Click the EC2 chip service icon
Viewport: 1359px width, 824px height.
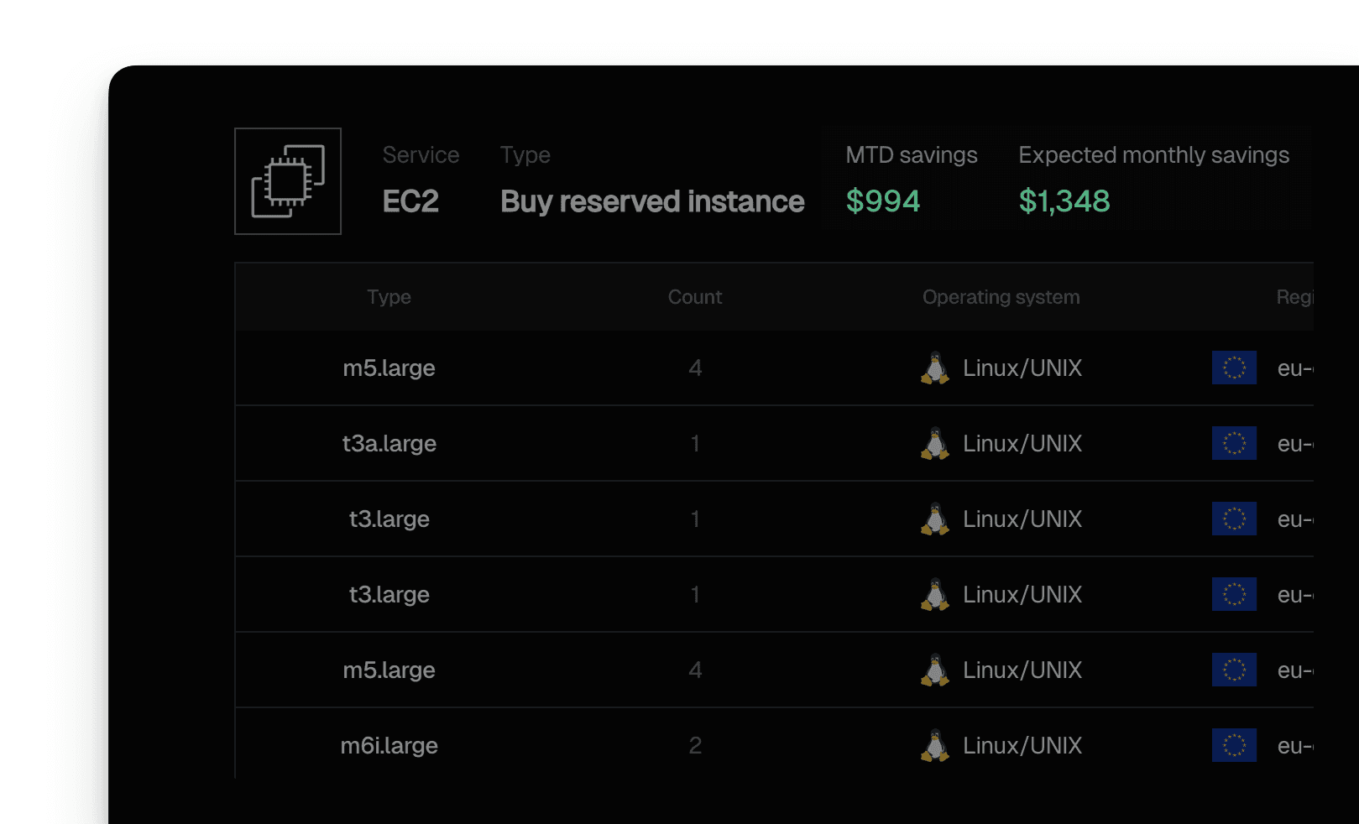tap(288, 181)
